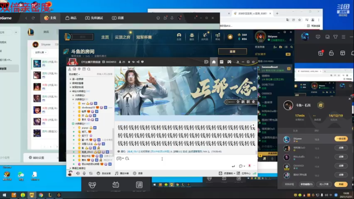Open the audio mixer settings icon
Screen dimensions: 354x199
click(x=91, y=173)
